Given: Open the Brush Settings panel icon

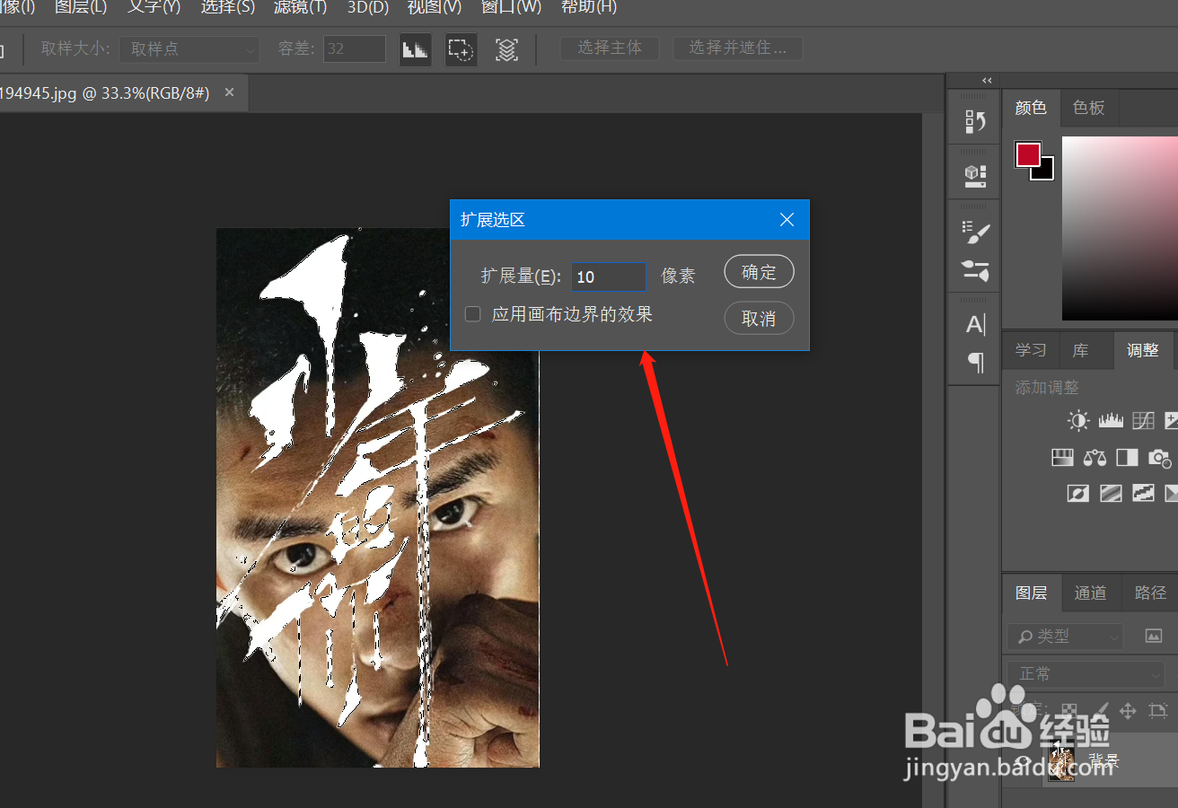Looking at the screenshot, I should (975, 231).
